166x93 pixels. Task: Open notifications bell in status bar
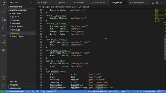163,91
